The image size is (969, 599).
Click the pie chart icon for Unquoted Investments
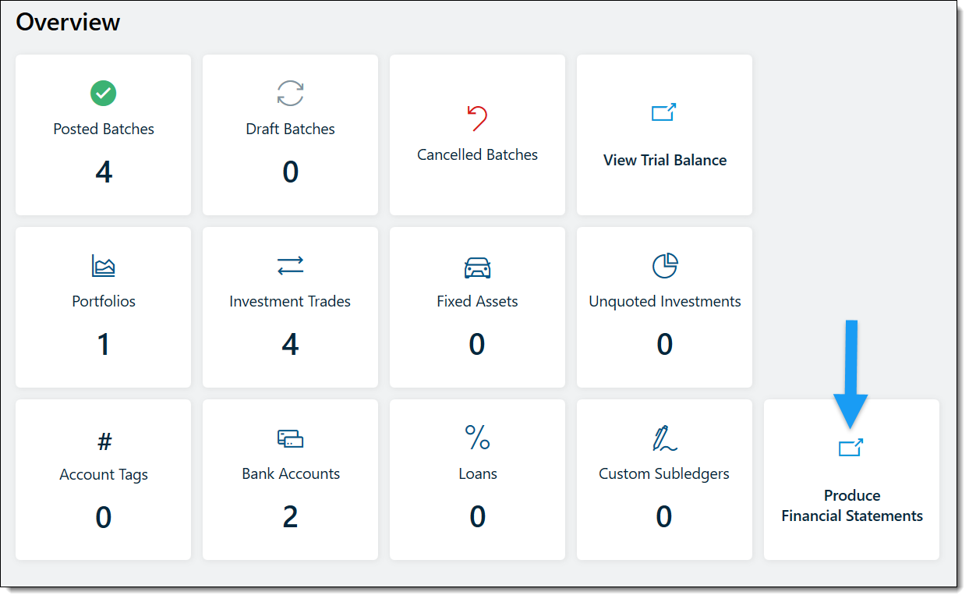pos(663,265)
